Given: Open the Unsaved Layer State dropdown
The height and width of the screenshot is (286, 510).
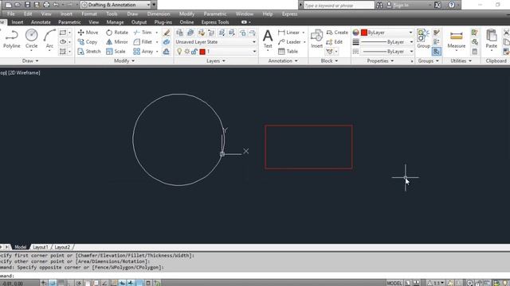Looking at the screenshot, I should coord(216,42).
